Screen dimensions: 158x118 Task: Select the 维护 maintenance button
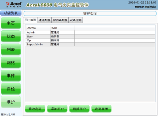coord(11,102)
